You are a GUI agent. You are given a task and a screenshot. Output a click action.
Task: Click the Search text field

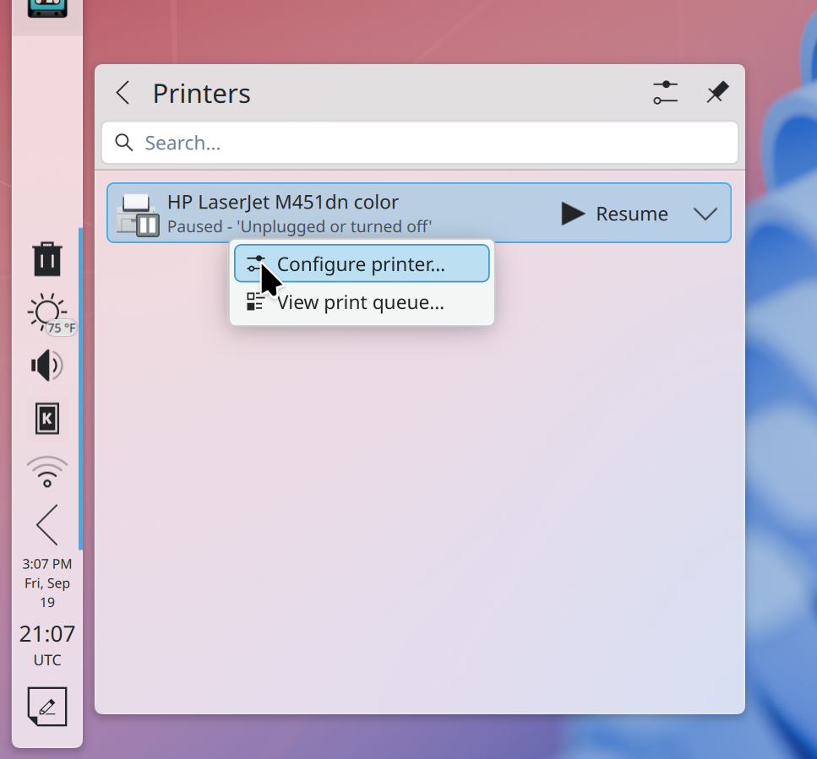click(420, 143)
